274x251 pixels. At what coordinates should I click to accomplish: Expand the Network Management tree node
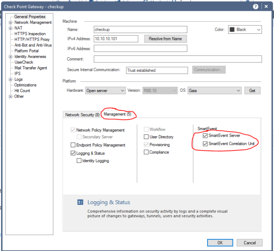[11, 22]
